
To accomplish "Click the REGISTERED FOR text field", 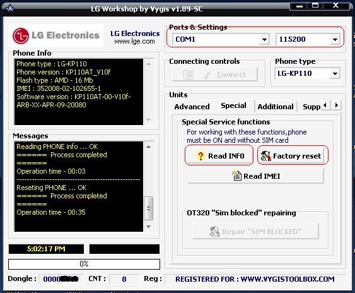I will [255, 279].
